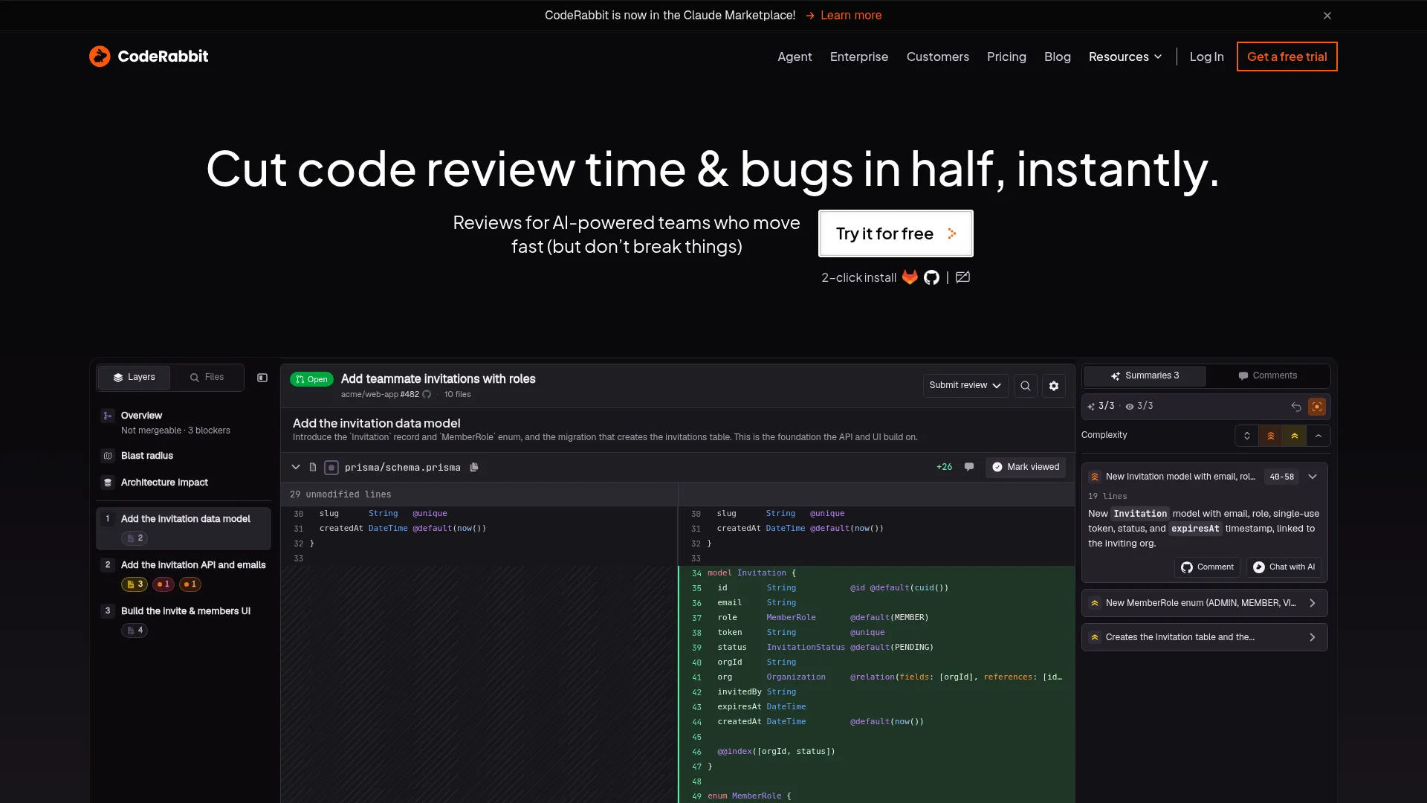Click the sparkle 3/3 summaries counter
Image resolution: width=1427 pixels, height=803 pixels.
(x=1101, y=406)
